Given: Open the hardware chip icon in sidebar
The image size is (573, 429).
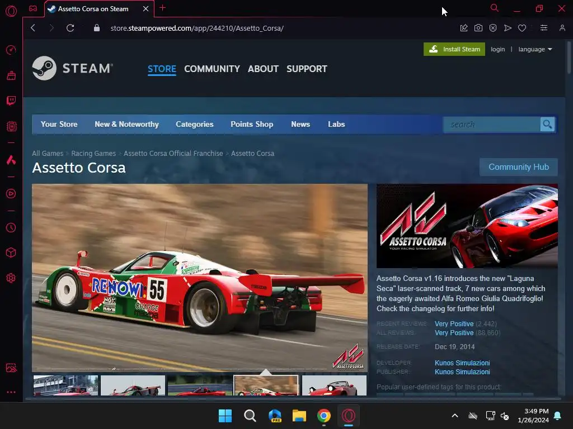Looking at the screenshot, I should 11,126.
